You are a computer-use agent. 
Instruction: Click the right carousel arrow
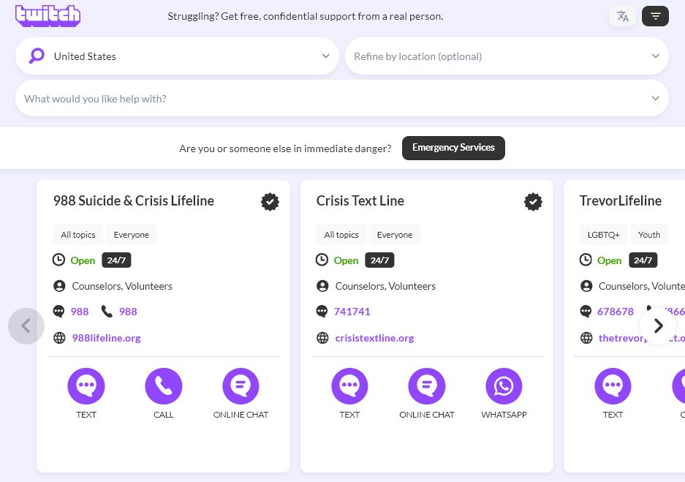pyautogui.click(x=657, y=325)
